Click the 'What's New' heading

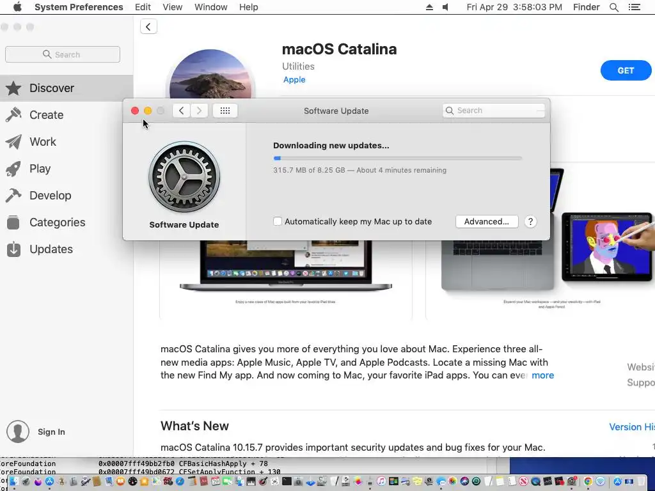pyautogui.click(x=194, y=426)
